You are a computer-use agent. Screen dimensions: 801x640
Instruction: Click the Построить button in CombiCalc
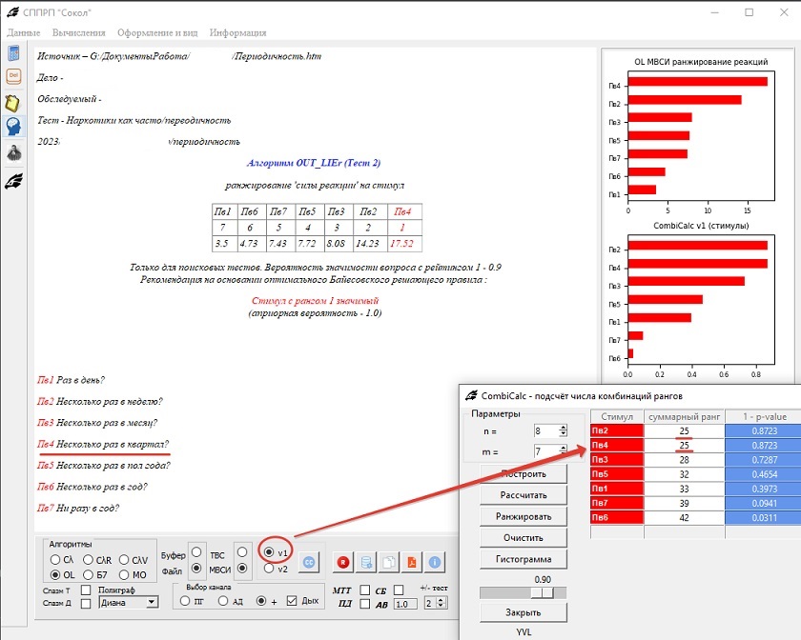524,474
